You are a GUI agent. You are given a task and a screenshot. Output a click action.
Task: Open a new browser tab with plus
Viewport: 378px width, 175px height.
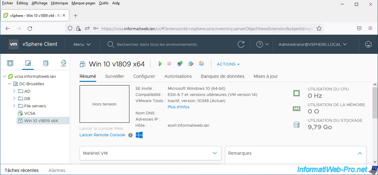[x=76, y=15]
